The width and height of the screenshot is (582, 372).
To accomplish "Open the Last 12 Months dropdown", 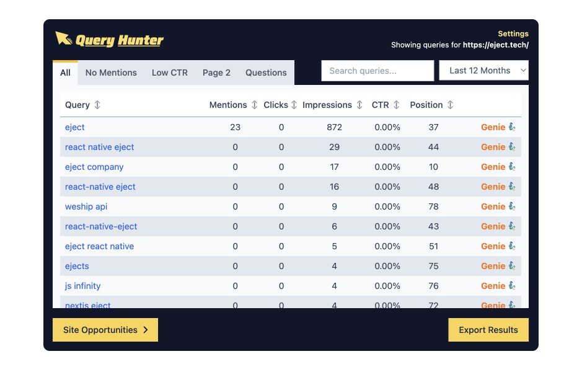I will click(x=483, y=70).
